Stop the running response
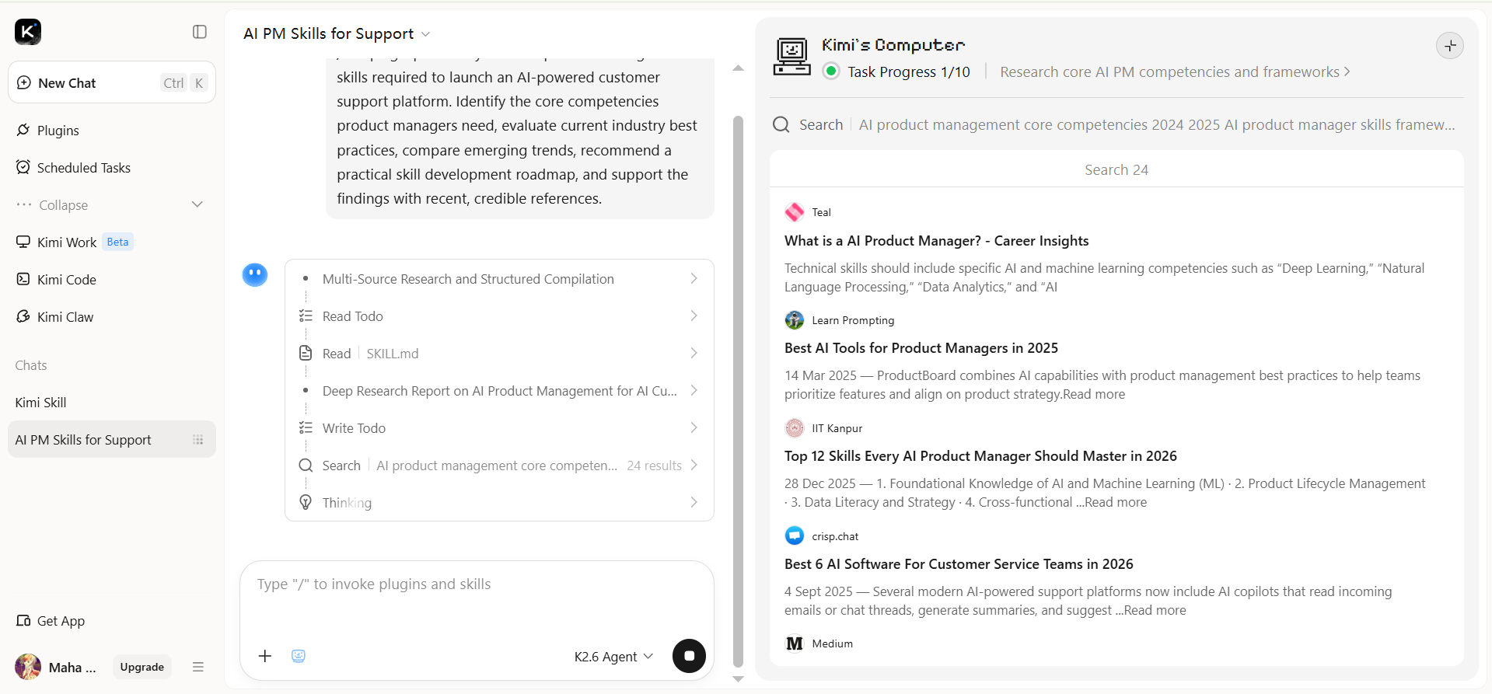This screenshot has height=694, width=1492. [x=689, y=656]
